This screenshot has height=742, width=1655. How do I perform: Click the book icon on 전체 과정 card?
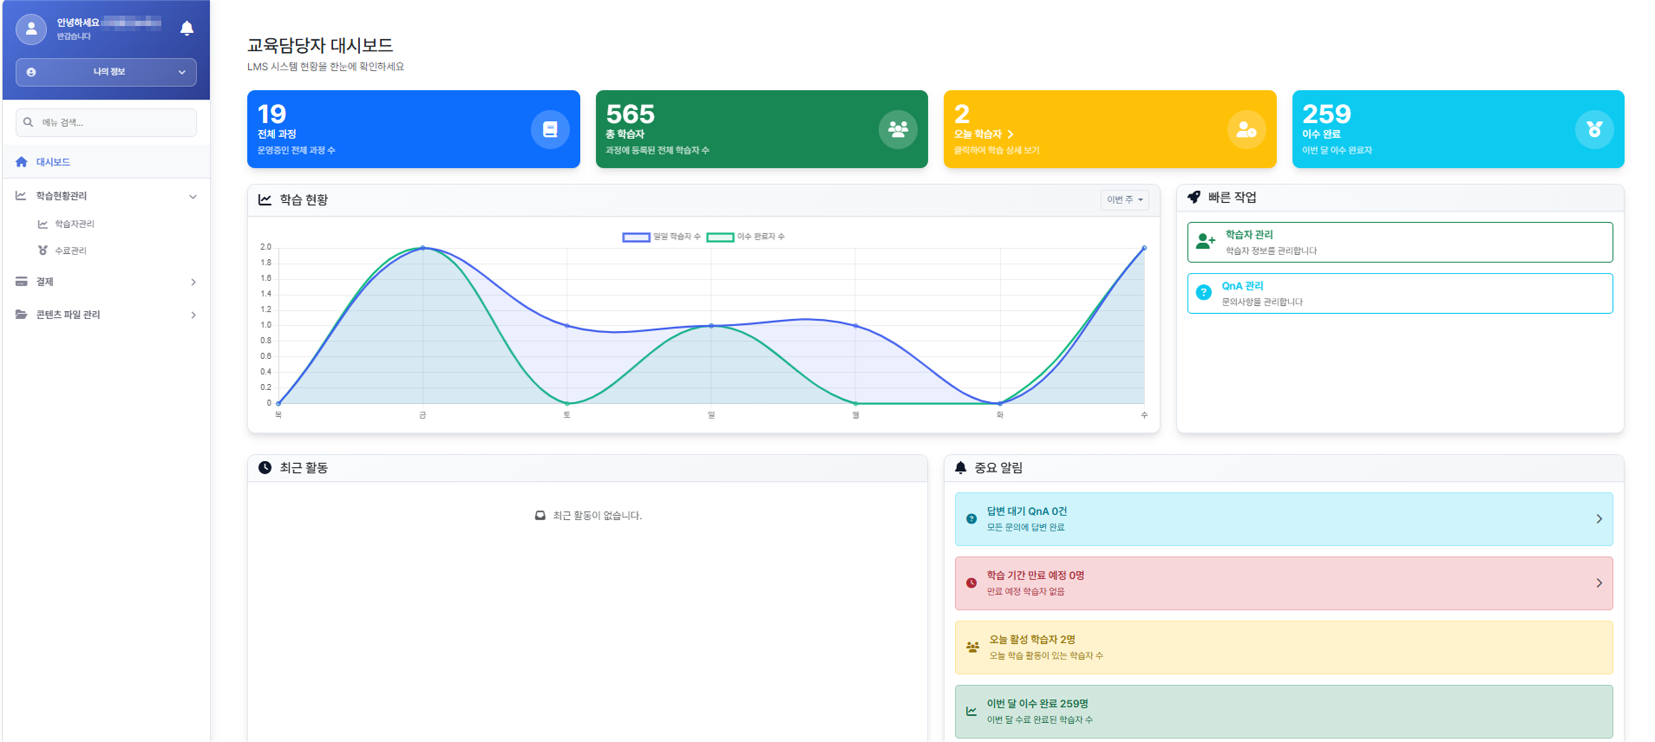point(550,130)
